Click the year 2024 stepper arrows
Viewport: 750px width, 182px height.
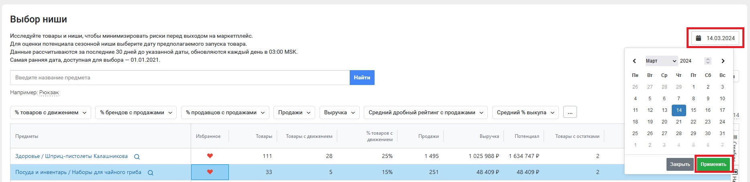pyautogui.click(x=708, y=61)
